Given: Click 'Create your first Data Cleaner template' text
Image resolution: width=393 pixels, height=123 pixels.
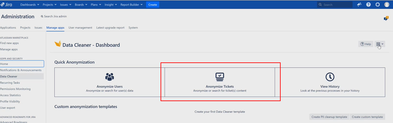Looking at the screenshot, I should 220,112.
